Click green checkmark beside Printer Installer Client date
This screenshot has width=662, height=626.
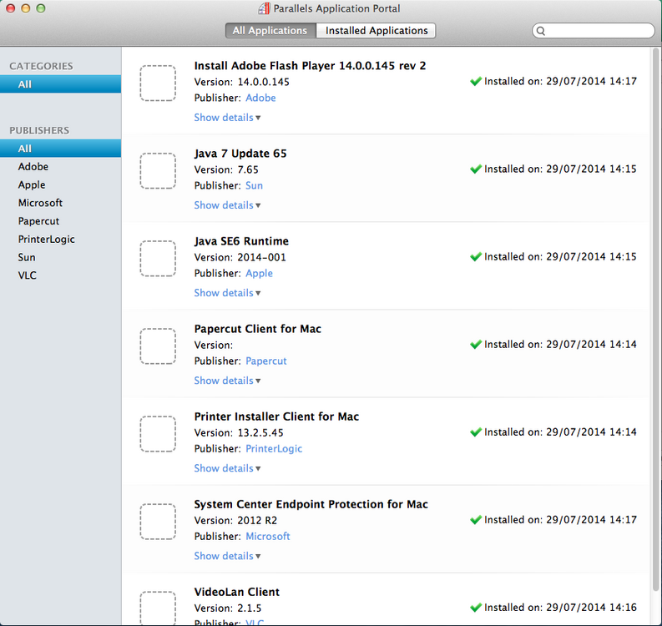point(476,432)
